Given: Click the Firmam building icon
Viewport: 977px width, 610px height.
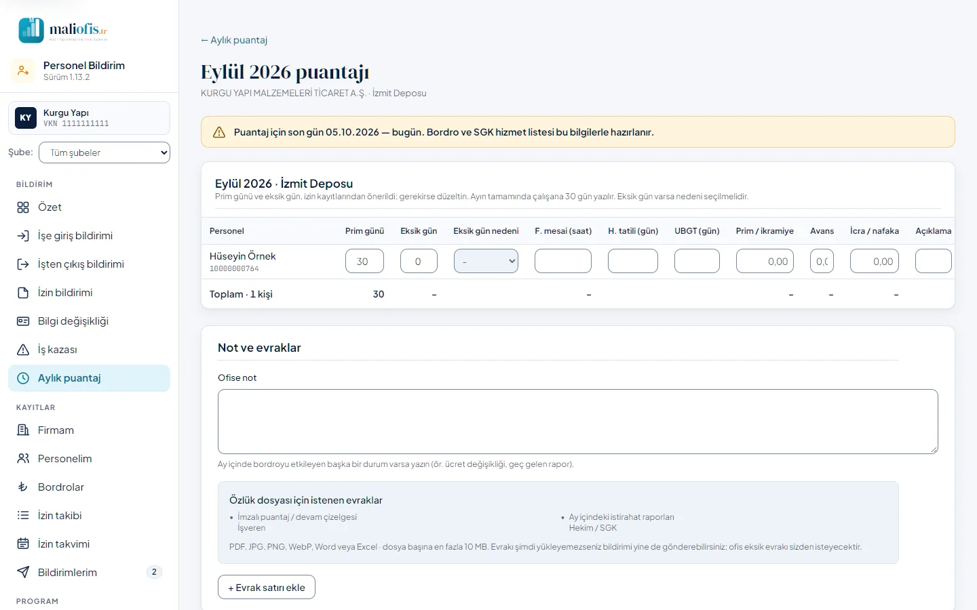Looking at the screenshot, I should point(23,430).
